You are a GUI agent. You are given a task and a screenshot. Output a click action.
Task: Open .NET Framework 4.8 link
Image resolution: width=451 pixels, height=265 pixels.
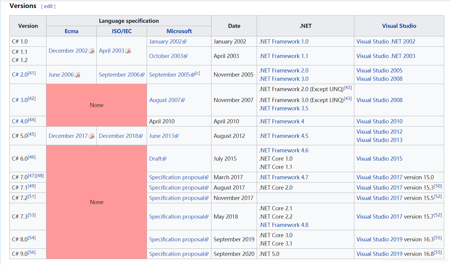click(284, 225)
